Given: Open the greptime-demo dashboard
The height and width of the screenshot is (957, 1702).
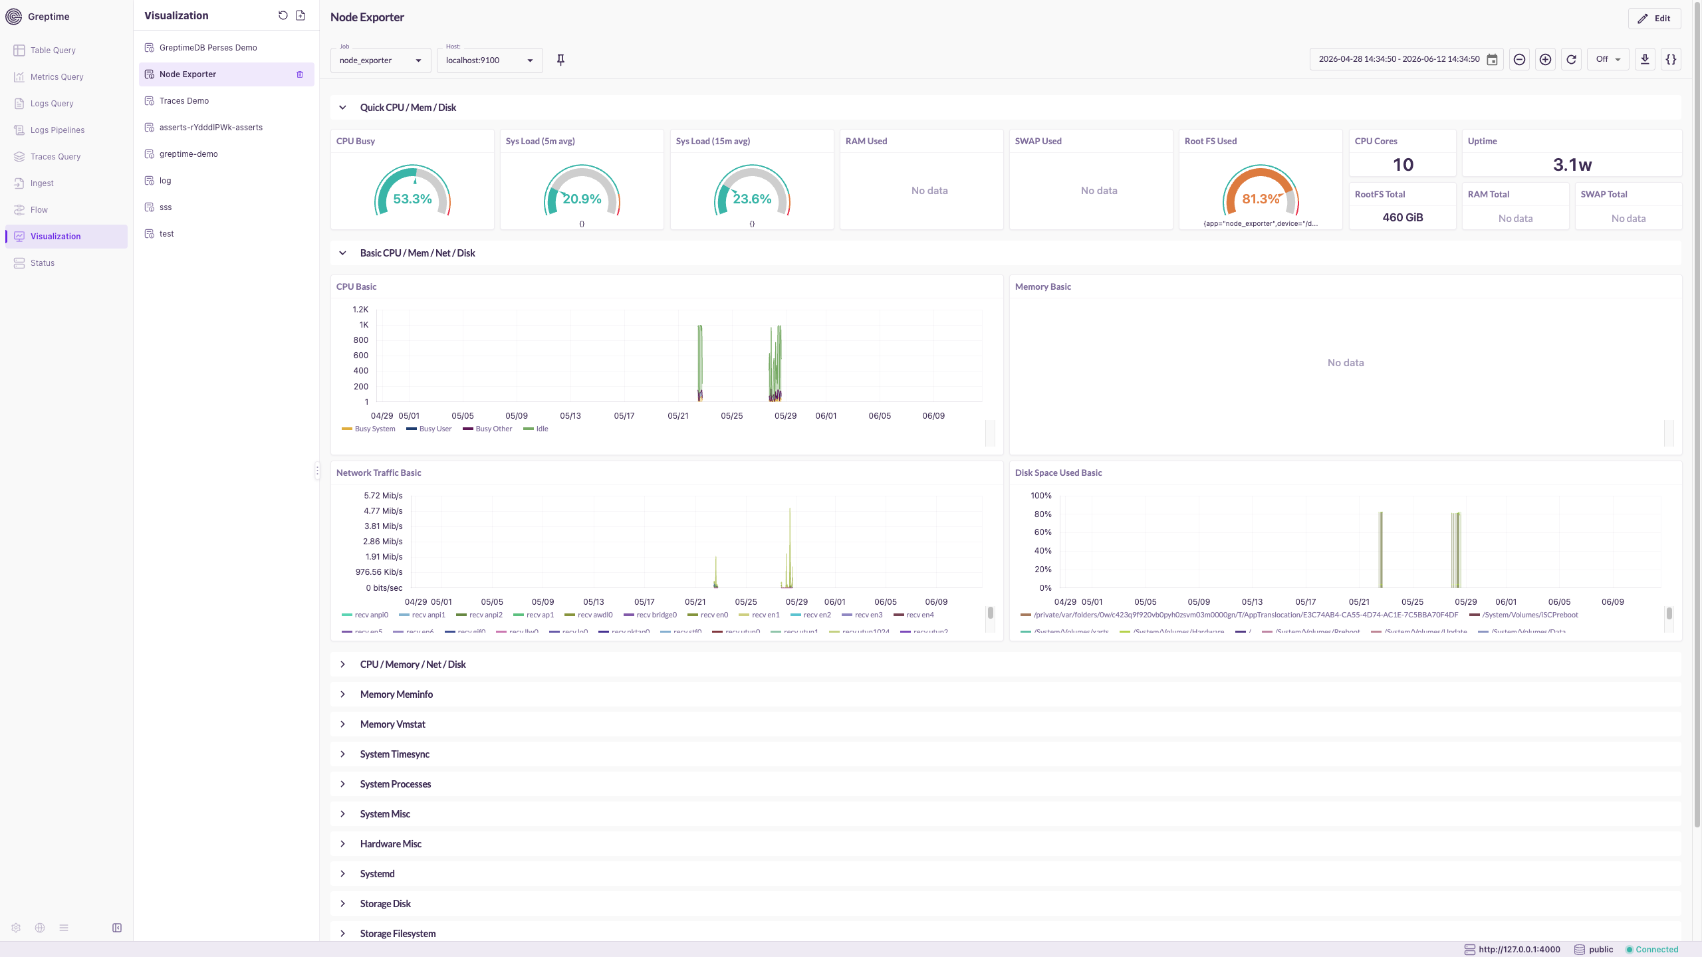Looking at the screenshot, I should point(227,154).
